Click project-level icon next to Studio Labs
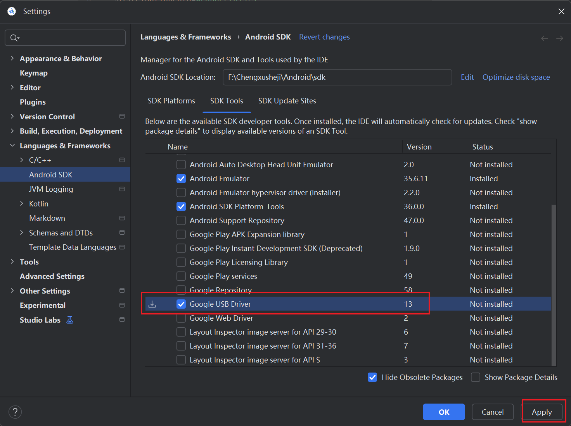This screenshot has height=426, width=571. (122, 319)
